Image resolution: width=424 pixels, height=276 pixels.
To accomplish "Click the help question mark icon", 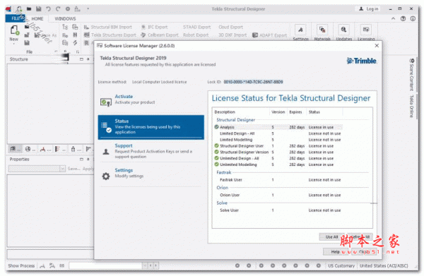I will tap(403, 18).
